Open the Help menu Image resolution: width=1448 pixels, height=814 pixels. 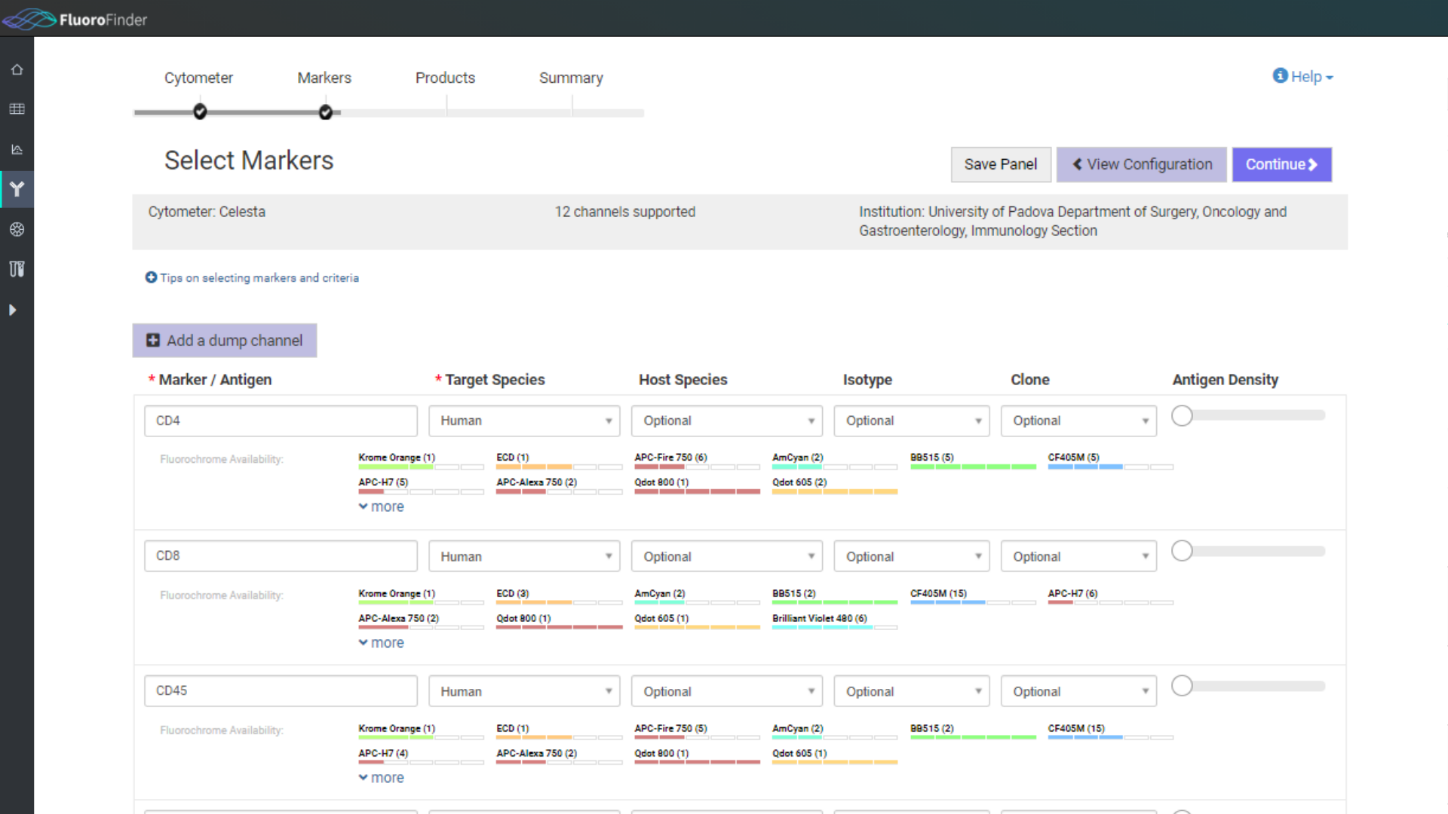coord(1302,76)
